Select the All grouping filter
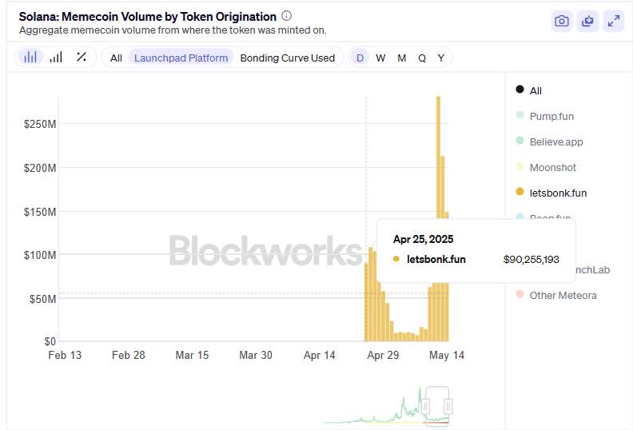The width and height of the screenshot is (633, 430). pyautogui.click(x=116, y=58)
